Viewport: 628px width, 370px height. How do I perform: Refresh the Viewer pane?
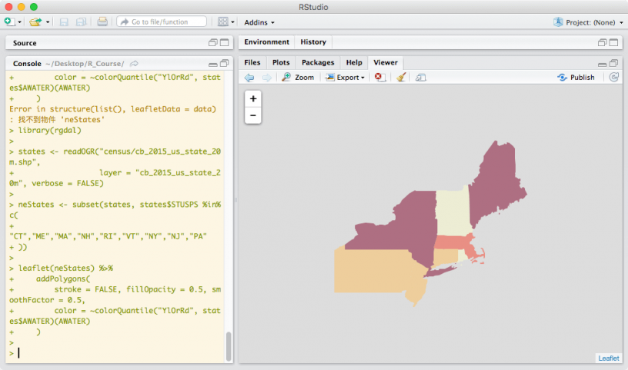613,78
